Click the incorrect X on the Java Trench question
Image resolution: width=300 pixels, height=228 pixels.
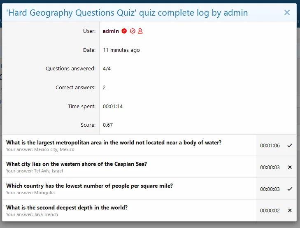290,211
